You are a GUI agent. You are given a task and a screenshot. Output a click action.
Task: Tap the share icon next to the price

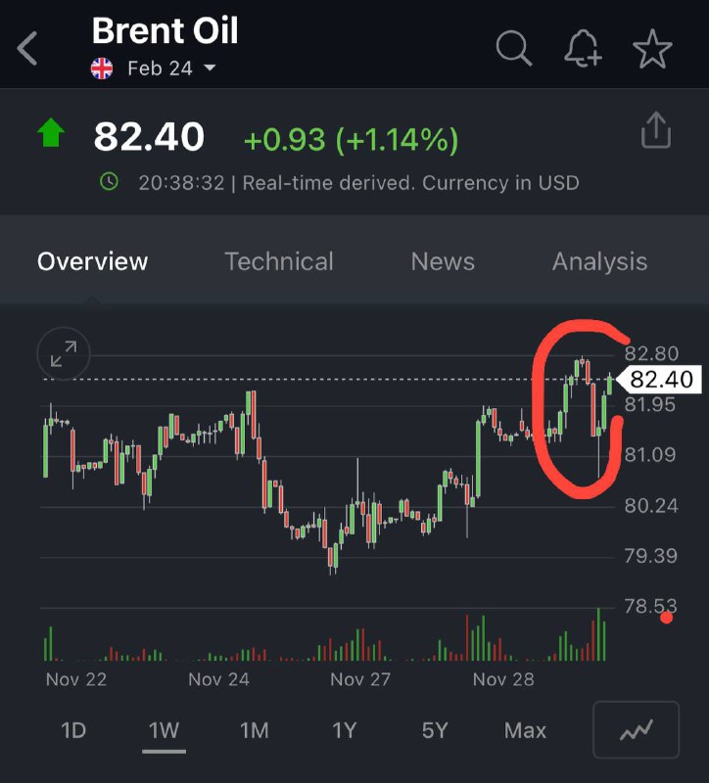[x=655, y=130]
